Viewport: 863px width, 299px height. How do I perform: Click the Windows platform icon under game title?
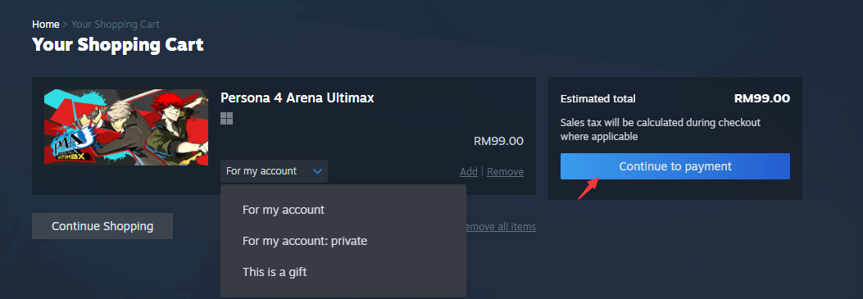pyautogui.click(x=226, y=118)
